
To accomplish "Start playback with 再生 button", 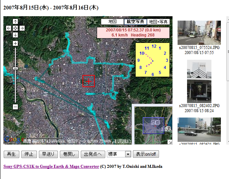I will coord(12,154).
